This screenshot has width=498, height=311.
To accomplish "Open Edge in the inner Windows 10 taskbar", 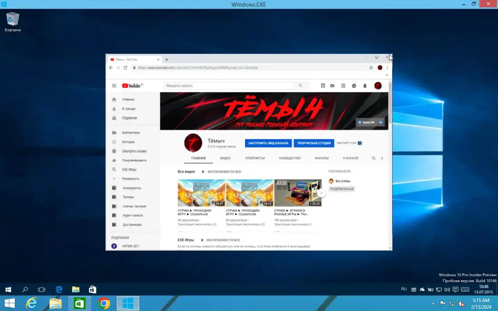I will click(x=59, y=290).
